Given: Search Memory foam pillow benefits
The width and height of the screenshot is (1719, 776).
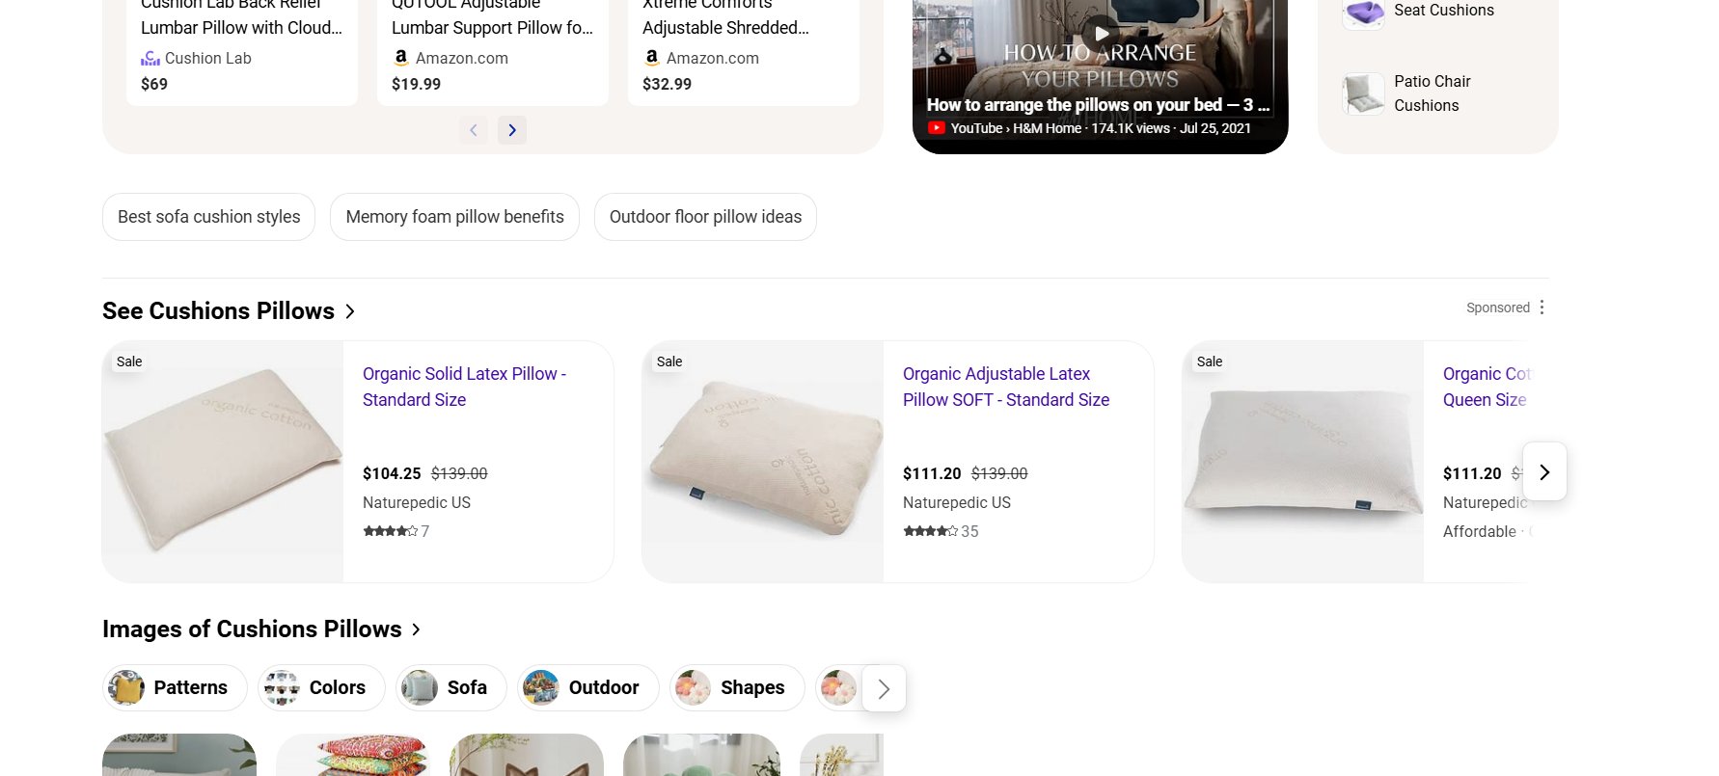Looking at the screenshot, I should (x=454, y=217).
